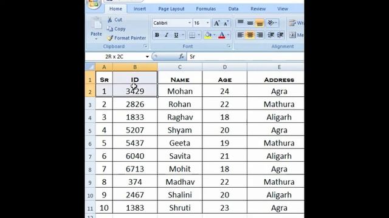Viewport: 389px width, 218px height.
Task: Click the fx insert function icon
Action: tap(181, 56)
